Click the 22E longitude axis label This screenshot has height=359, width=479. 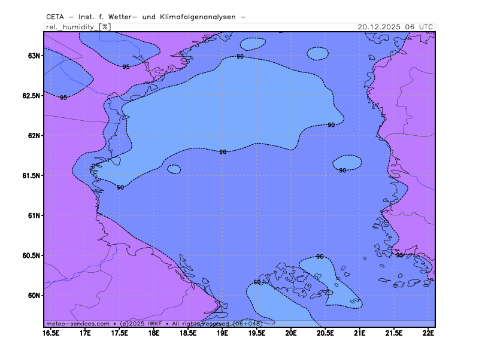pos(428,333)
